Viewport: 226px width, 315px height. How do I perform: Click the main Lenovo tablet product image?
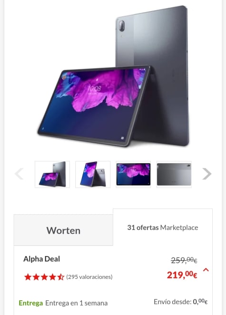(x=113, y=76)
